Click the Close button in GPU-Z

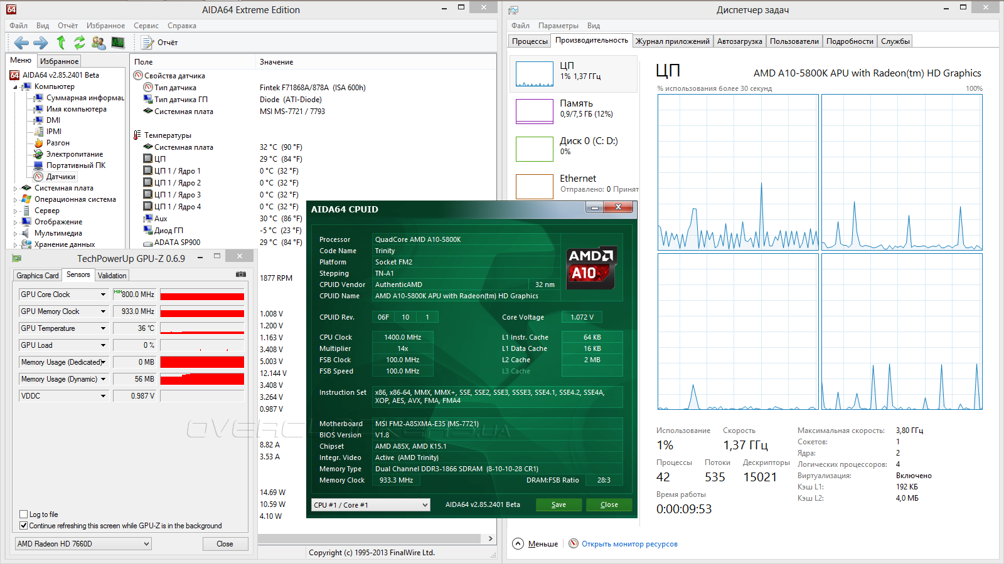tap(225, 544)
